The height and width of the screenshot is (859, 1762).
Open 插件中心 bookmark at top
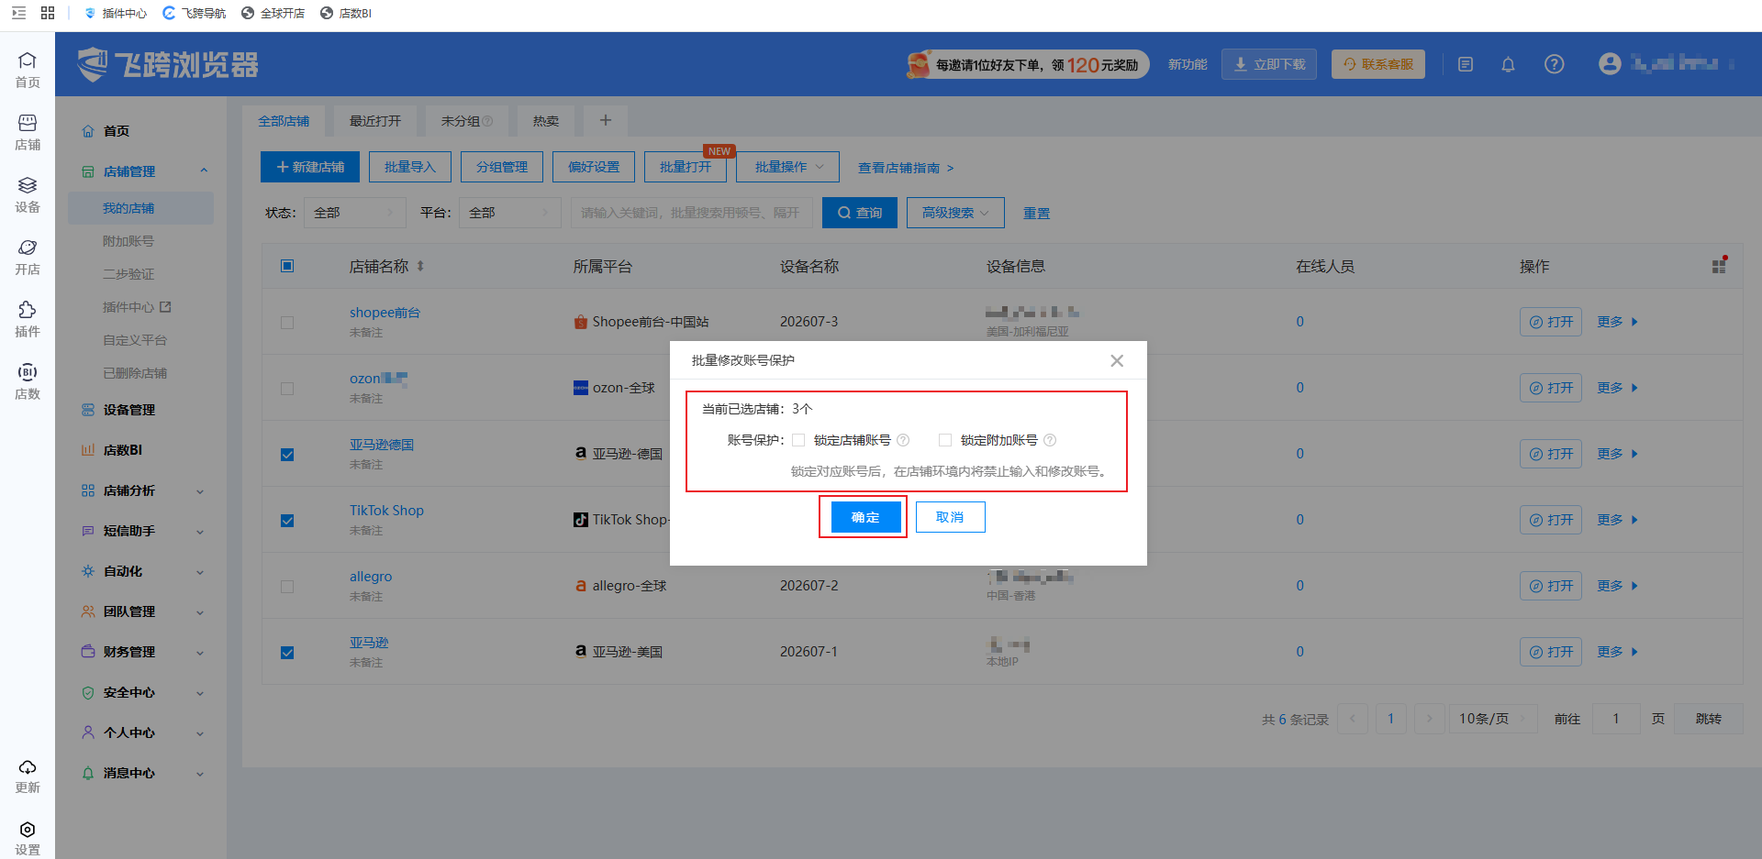[116, 13]
